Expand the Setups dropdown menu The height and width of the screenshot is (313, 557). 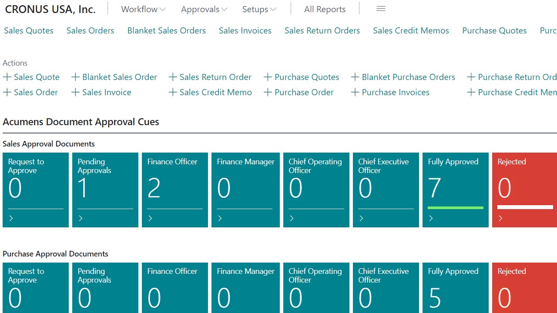[x=258, y=9]
